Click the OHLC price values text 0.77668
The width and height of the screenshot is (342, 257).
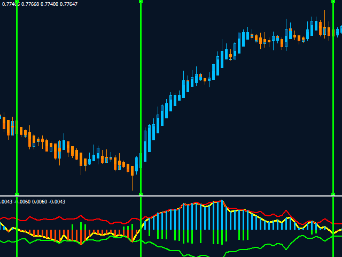(30, 4)
